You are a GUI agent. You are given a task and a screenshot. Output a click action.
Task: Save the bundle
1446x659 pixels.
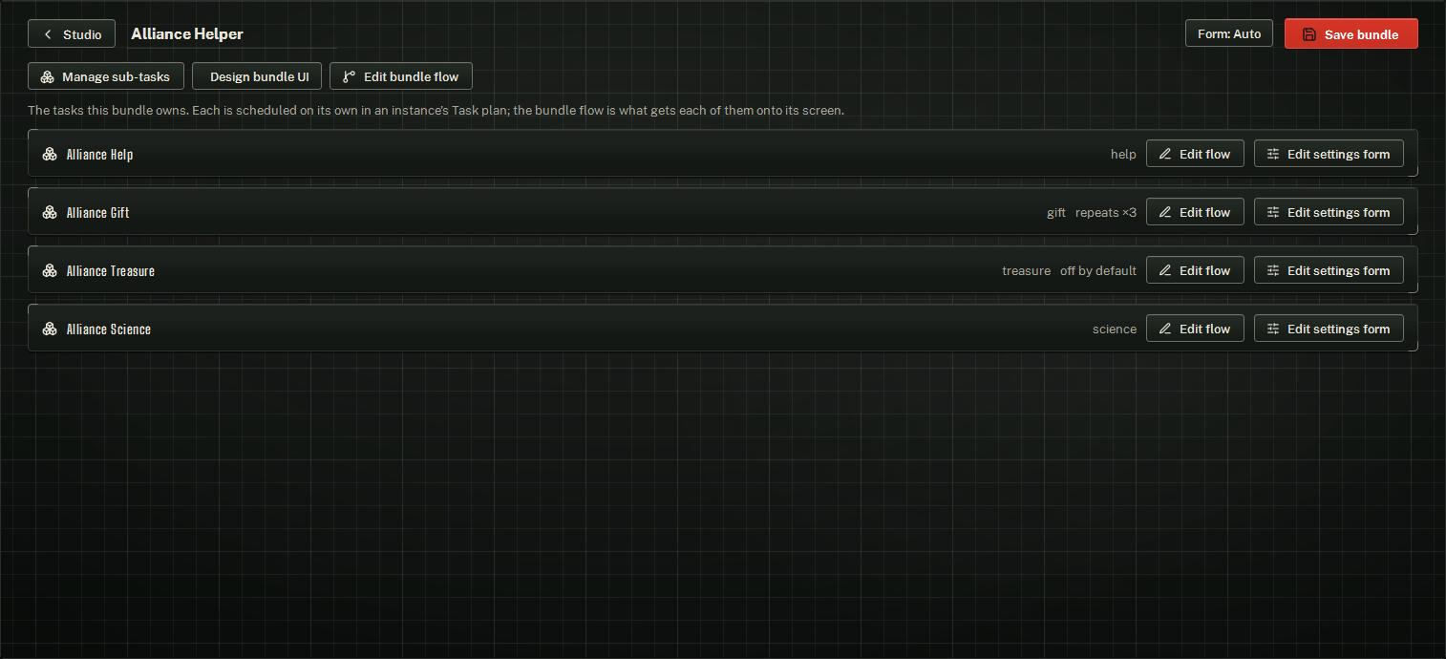[1350, 33]
